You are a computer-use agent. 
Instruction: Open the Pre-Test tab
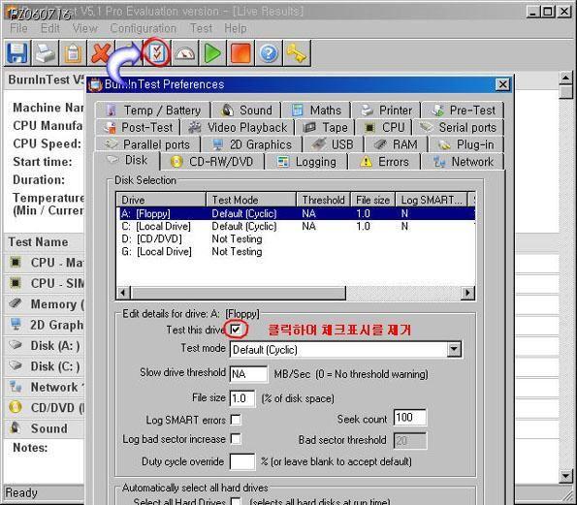pyautogui.click(x=464, y=110)
